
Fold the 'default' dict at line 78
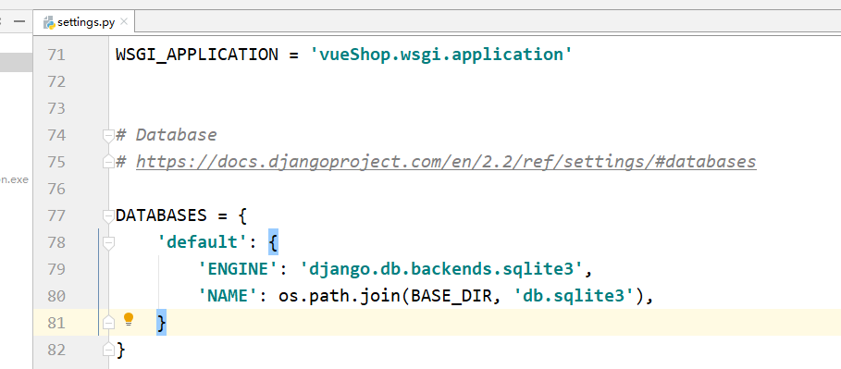109,242
